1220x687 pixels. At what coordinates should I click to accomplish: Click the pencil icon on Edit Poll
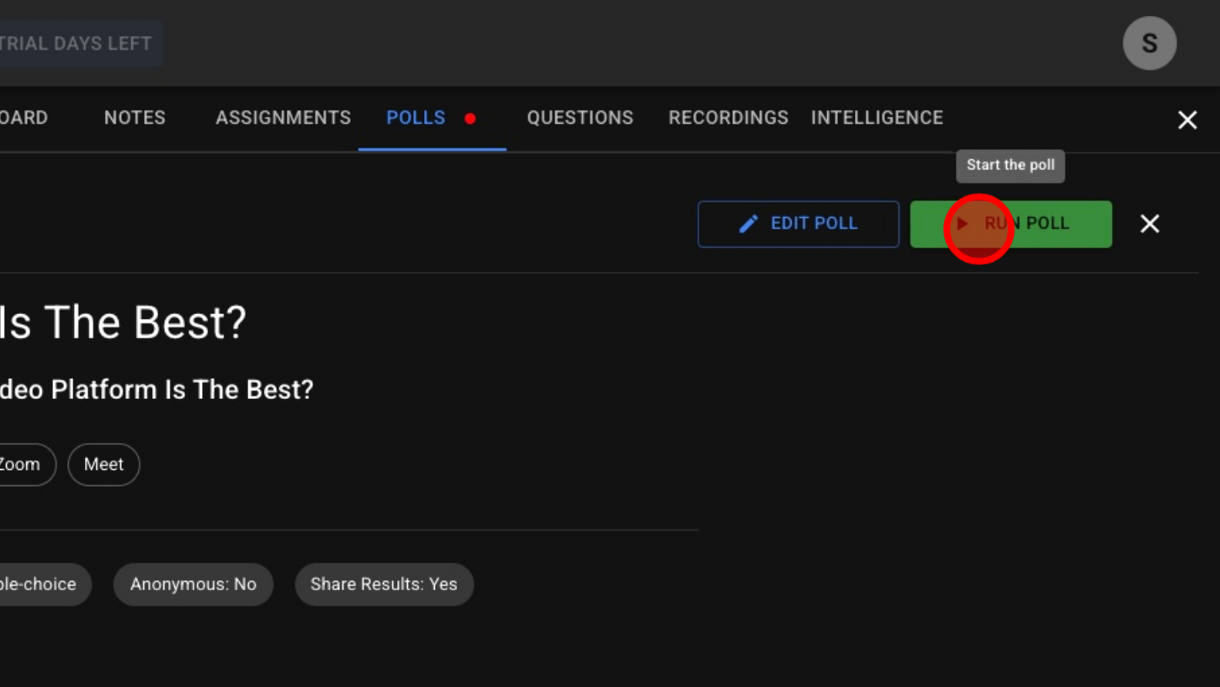coord(748,224)
